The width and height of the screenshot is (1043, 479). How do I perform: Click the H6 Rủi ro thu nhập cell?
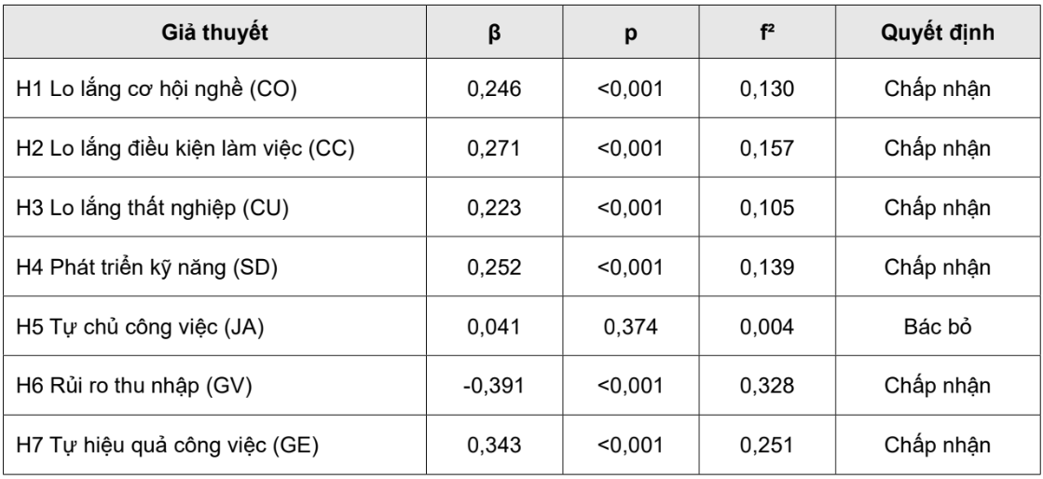click(214, 385)
